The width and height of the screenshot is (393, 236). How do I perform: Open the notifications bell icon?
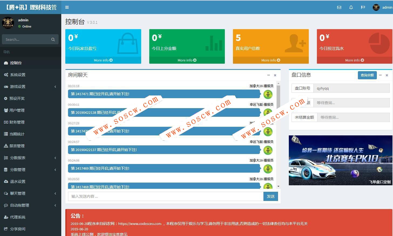pos(351,7)
